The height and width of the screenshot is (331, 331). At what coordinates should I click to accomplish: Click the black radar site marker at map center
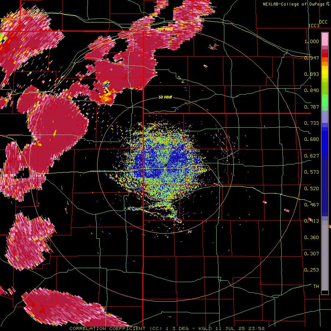pos(166,165)
